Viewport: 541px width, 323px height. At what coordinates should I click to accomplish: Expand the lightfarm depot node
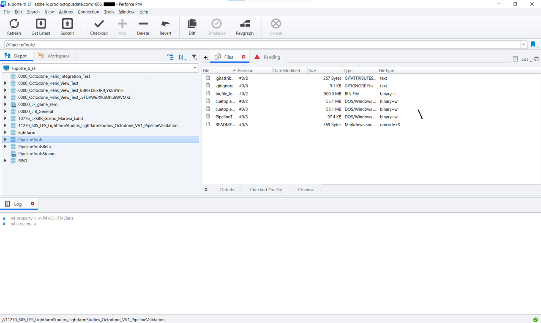click(x=5, y=133)
